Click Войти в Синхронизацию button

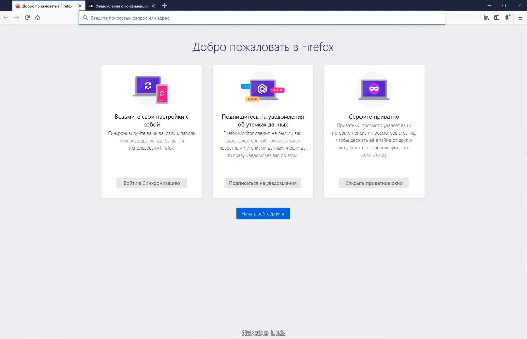(x=151, y=183)
